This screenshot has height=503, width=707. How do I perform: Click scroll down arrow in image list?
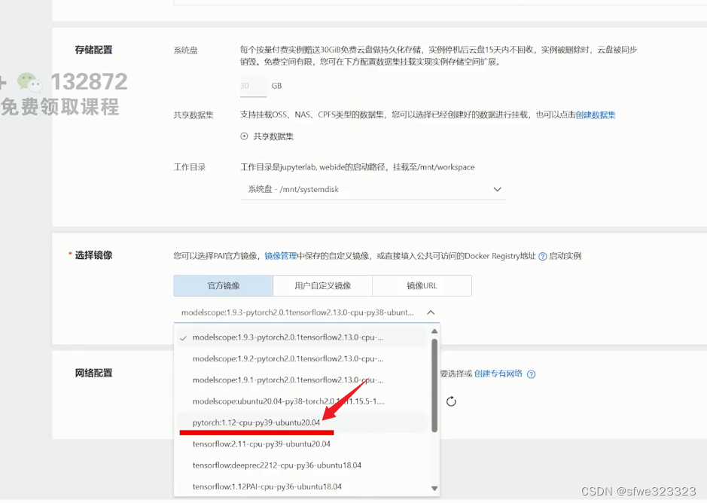[x=434, y=488]
